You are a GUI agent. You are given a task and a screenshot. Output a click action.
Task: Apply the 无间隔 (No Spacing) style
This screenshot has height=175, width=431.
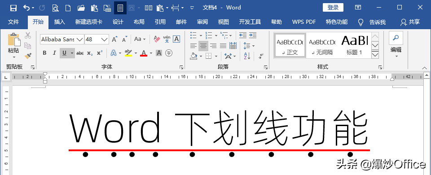[322, 45]
